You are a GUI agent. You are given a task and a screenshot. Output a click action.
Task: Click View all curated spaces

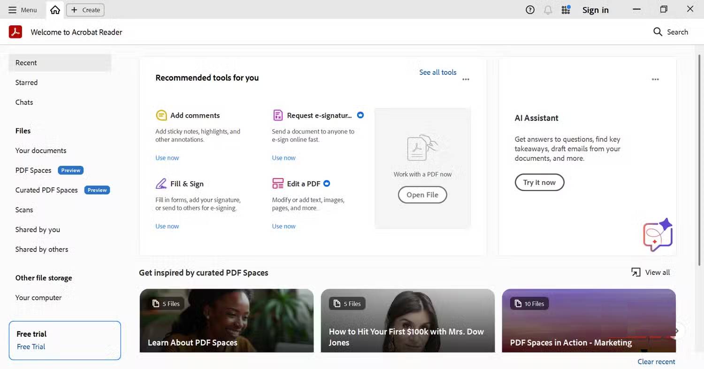pos(658,272)
